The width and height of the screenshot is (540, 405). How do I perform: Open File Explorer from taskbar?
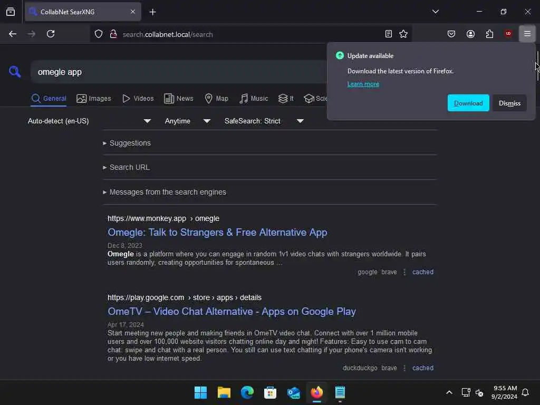[224, 392]
